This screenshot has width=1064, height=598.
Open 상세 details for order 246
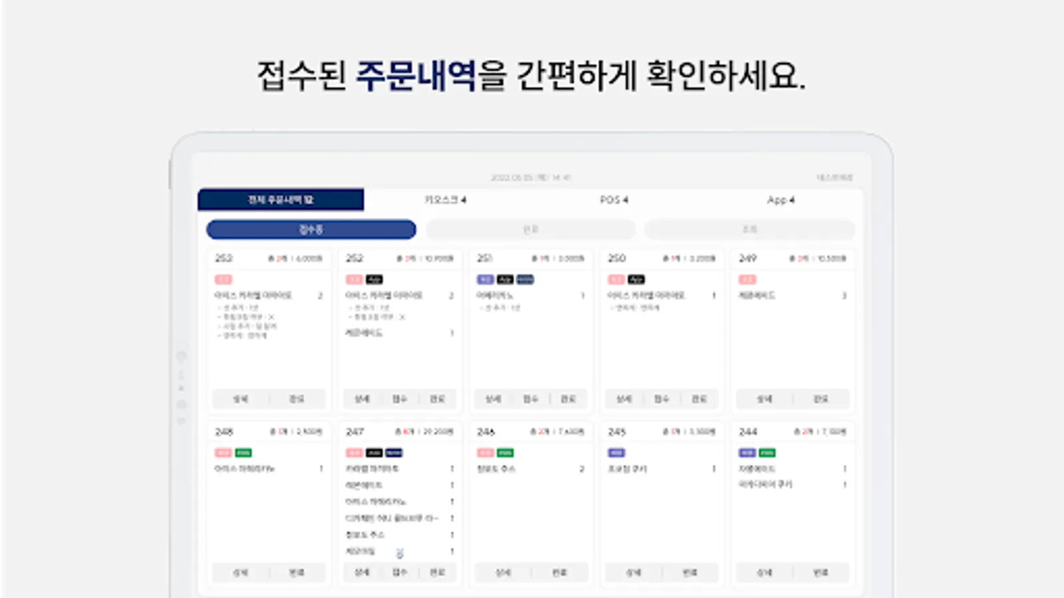(503, 572)
